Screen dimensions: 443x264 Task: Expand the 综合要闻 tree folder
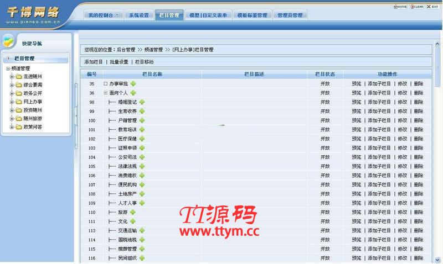(12, 85)
